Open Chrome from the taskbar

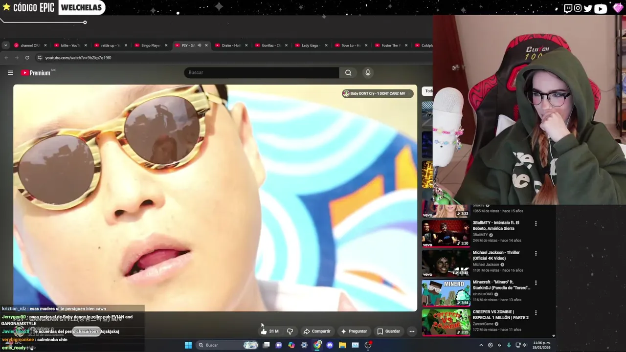point(317,345)
